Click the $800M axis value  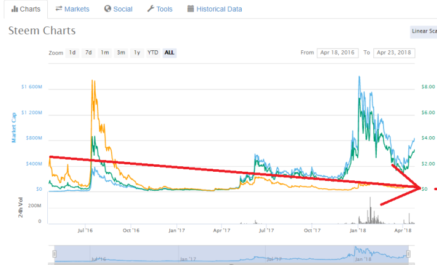(x=34, y=138)
